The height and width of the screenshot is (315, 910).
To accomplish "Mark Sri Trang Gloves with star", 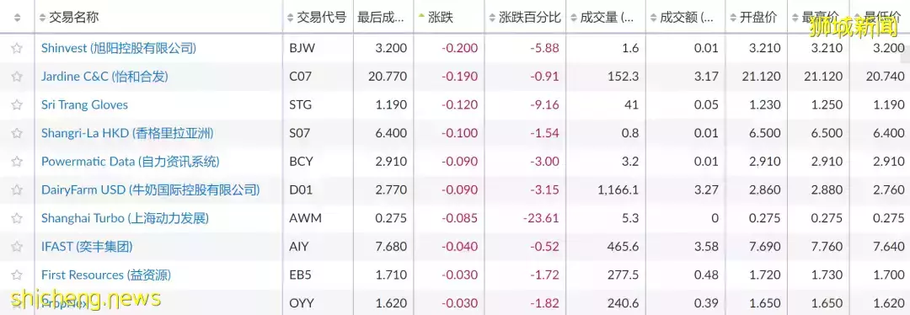I will click(17, 105).
